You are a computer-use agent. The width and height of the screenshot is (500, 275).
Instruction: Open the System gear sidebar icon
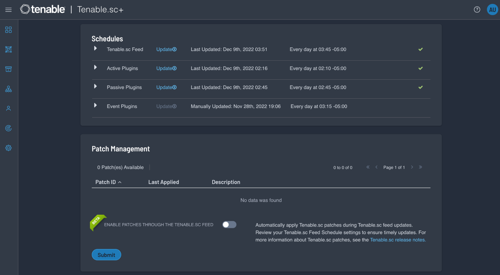[9, 148]
